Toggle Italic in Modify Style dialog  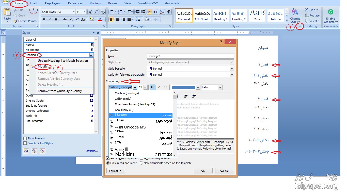pos(159,87)
